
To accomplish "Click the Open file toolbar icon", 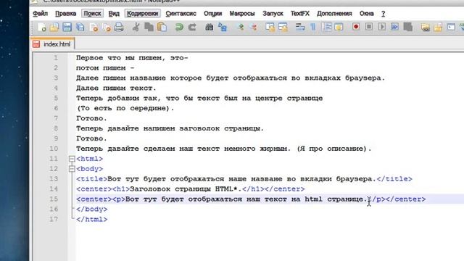I will point(54,28).
